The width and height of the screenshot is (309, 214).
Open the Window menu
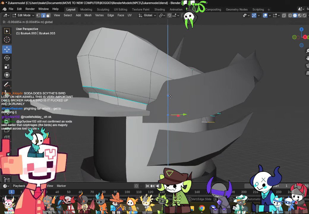[43, 9]
